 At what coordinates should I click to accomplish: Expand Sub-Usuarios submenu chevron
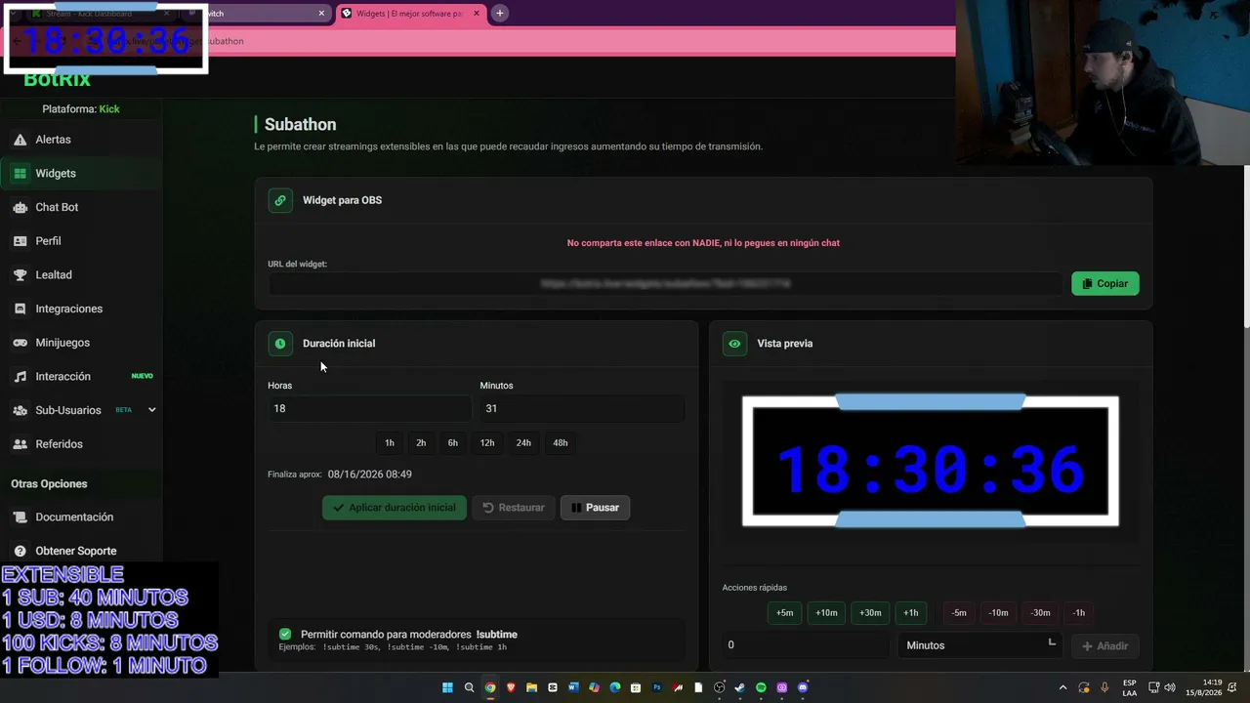[x=151, y=410]
